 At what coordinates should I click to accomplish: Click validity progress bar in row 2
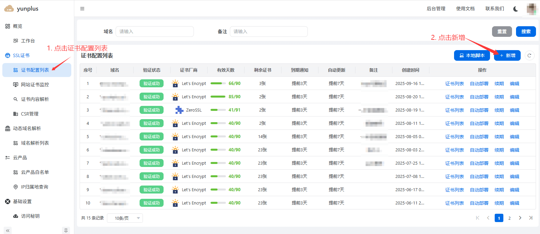(218, 97)
